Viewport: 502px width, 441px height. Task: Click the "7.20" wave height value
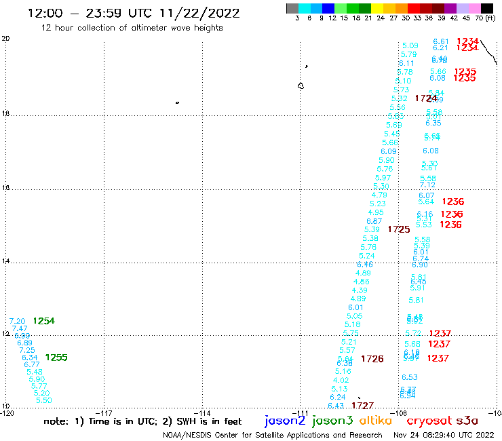click(x=17, y=321)
